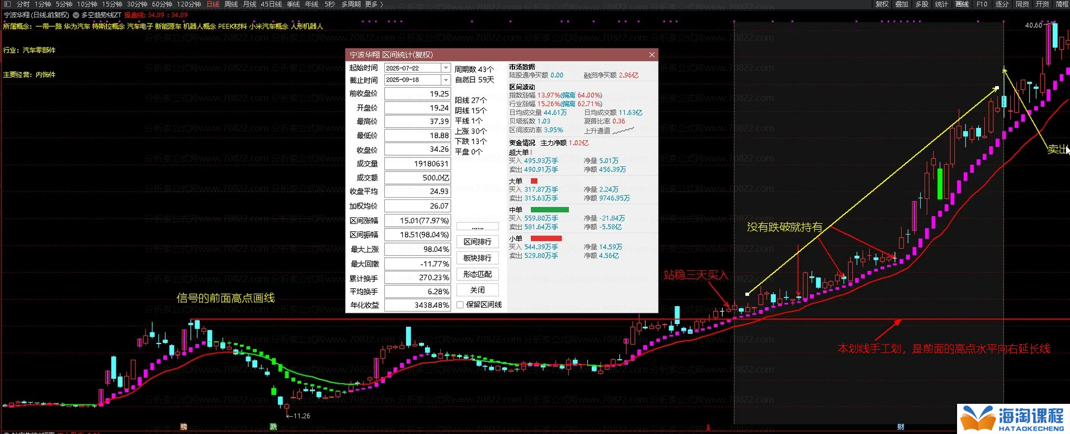
Task: Switch to the 周线 weekly period tab
Action: [231, 4]
